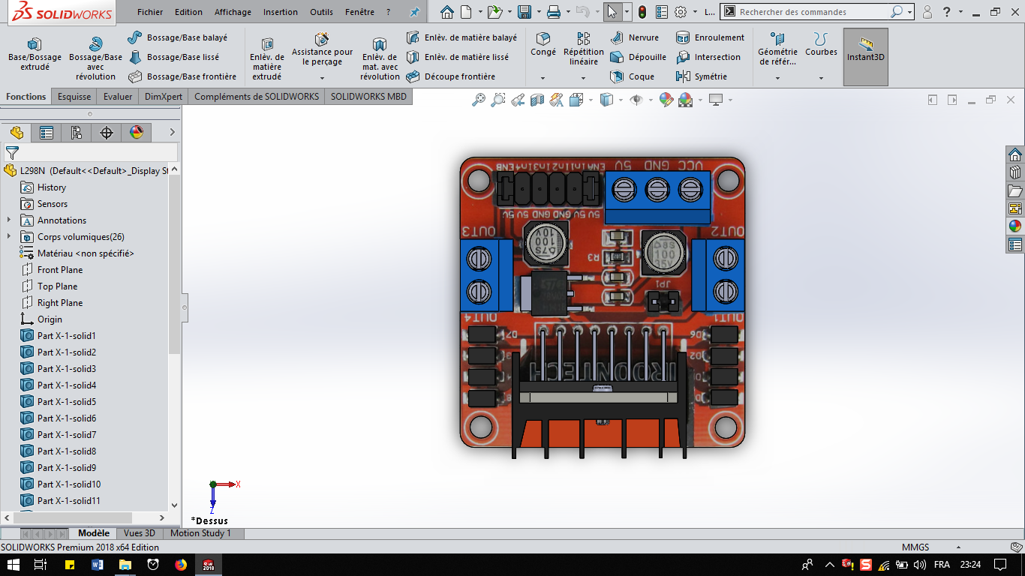
Task: Open apply scene icon in view toolbar
Action: tap(685, 100)
